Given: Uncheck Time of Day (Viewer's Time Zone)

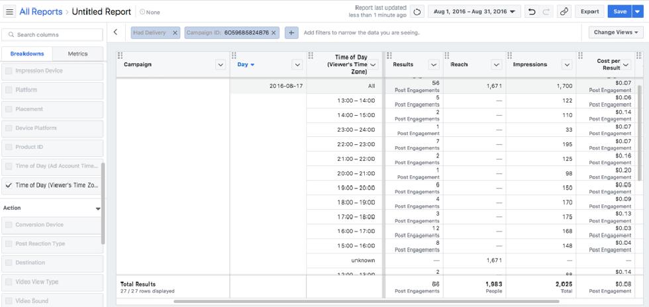Looking at the screenshot, I should click(9, 185).
